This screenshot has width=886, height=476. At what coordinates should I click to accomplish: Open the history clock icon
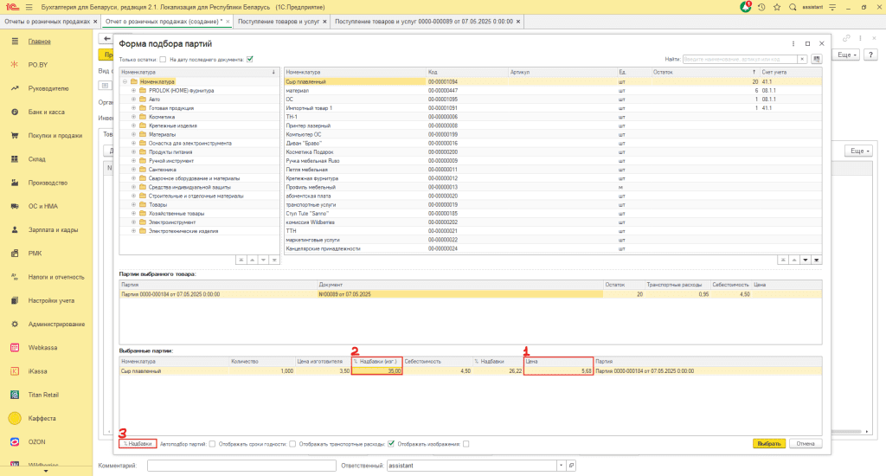(x=761, y=7)
